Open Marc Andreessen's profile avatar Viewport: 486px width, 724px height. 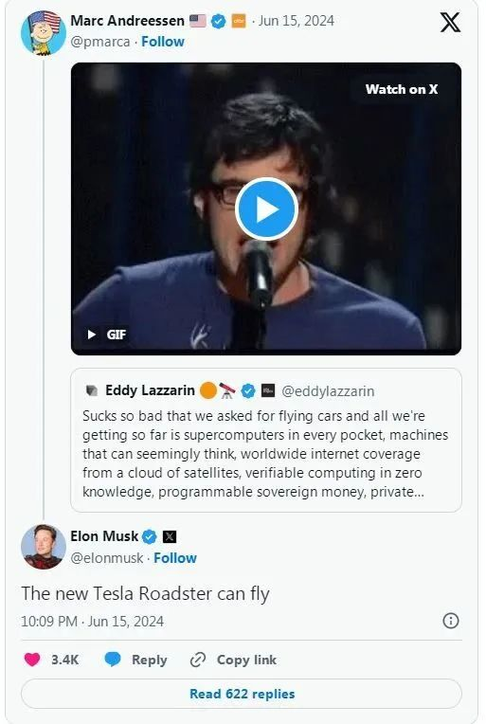coord(44,33)
